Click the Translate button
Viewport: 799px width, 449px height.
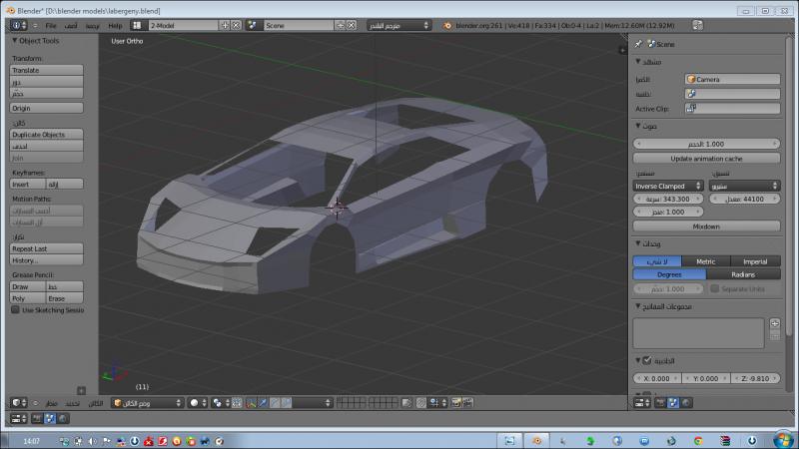pos(46,70)
